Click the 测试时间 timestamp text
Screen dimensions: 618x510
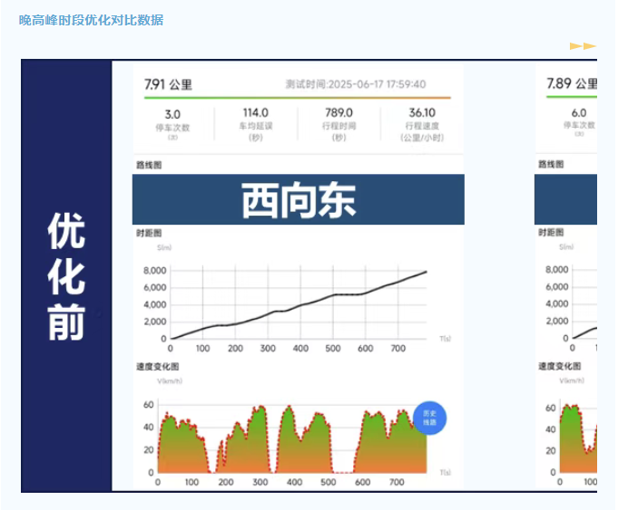[355, 84]
